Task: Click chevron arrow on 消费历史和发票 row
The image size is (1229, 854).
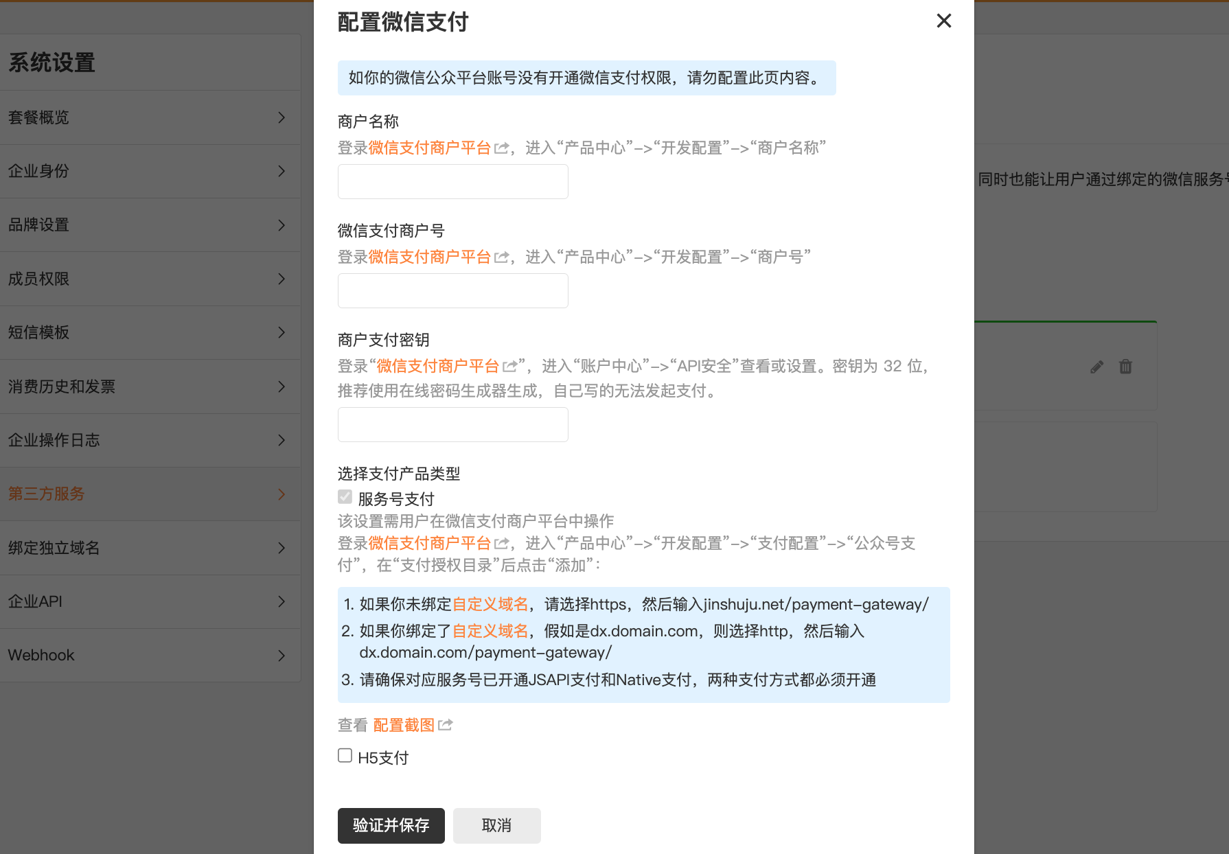Action: coord(282,386)
